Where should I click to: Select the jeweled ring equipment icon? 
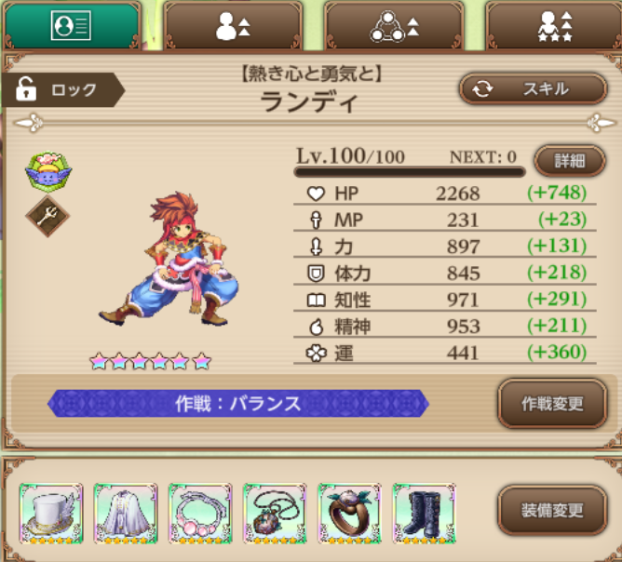(x=349, y=513)
